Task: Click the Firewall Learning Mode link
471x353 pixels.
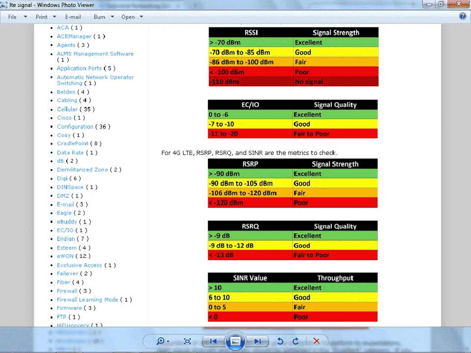Action: pyautogui.click(x=87, y=300)
